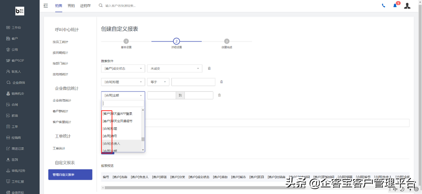Click the [客户]负责人 preview column header

coord(140,177)
